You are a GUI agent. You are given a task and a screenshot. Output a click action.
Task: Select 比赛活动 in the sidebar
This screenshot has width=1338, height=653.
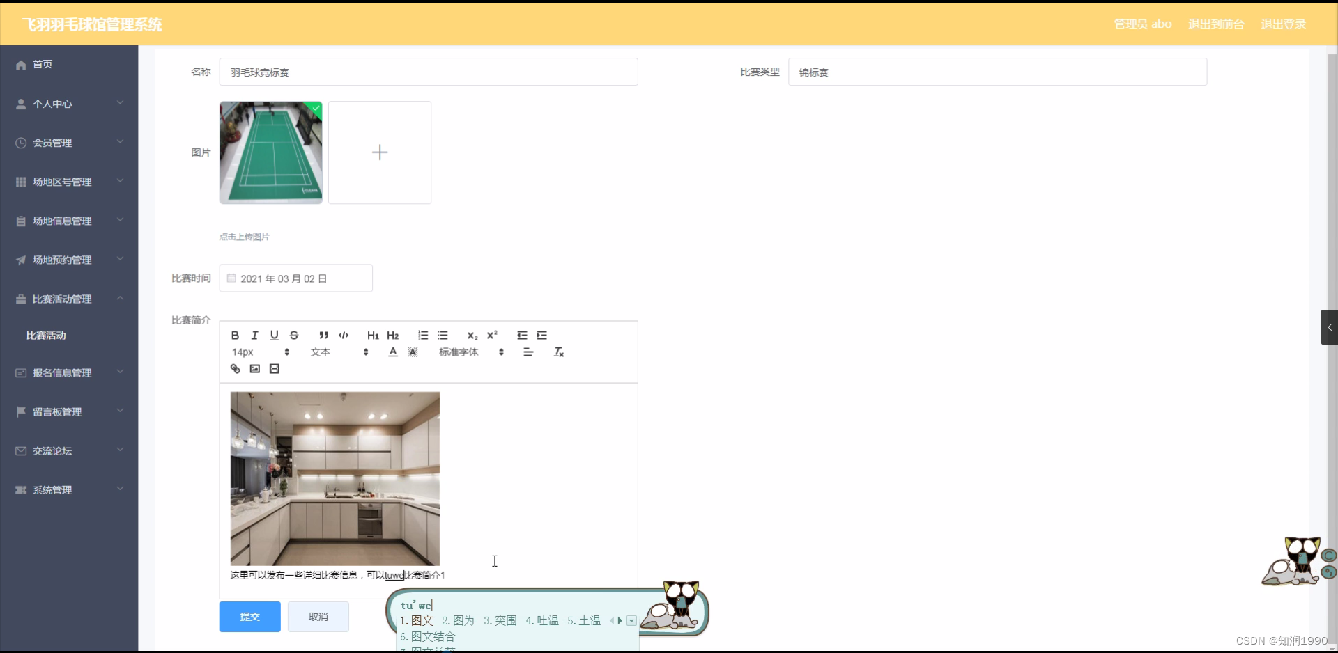(x=46, y=335)
